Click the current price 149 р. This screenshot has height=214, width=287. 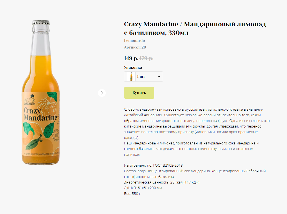pyautogui.click(x=131, y=58)
